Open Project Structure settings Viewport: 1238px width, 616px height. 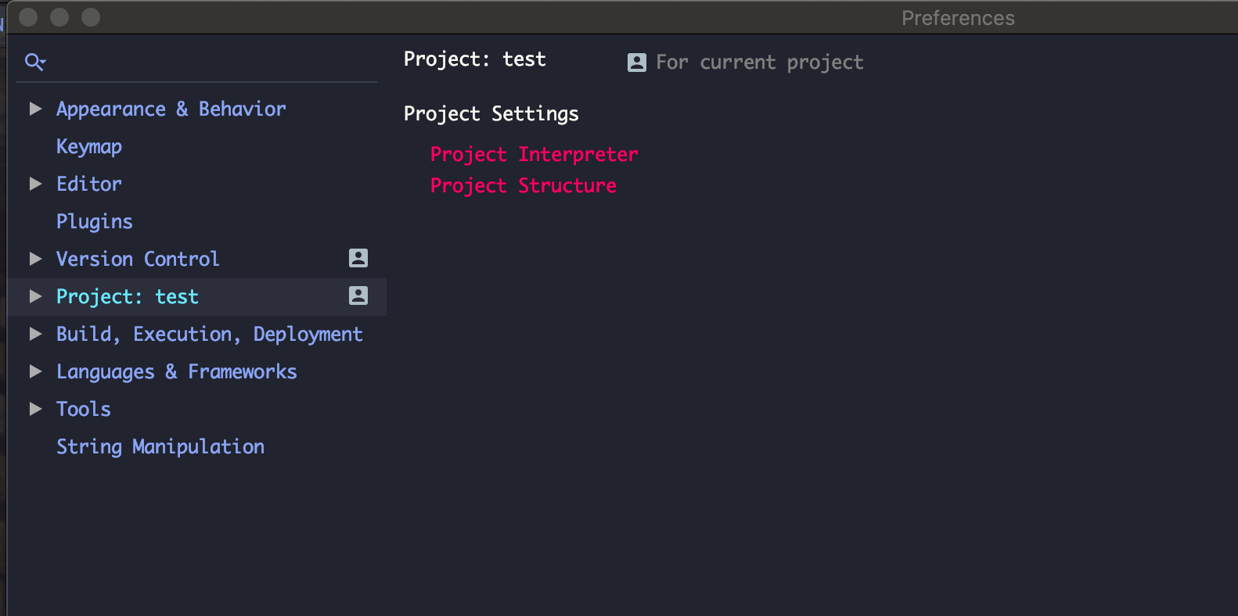pyautogui.click(x=523, y=185)
